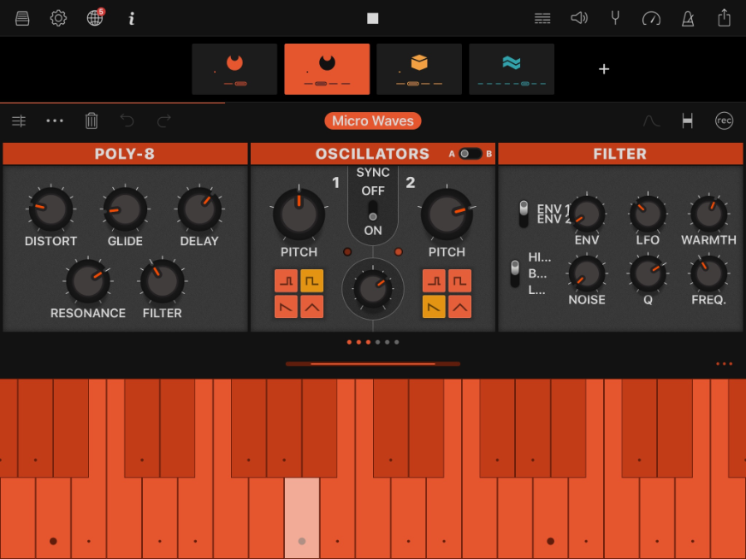Select the orange cube instrument track tab
Screen dimensions: 746x559
tap(418, 68)
